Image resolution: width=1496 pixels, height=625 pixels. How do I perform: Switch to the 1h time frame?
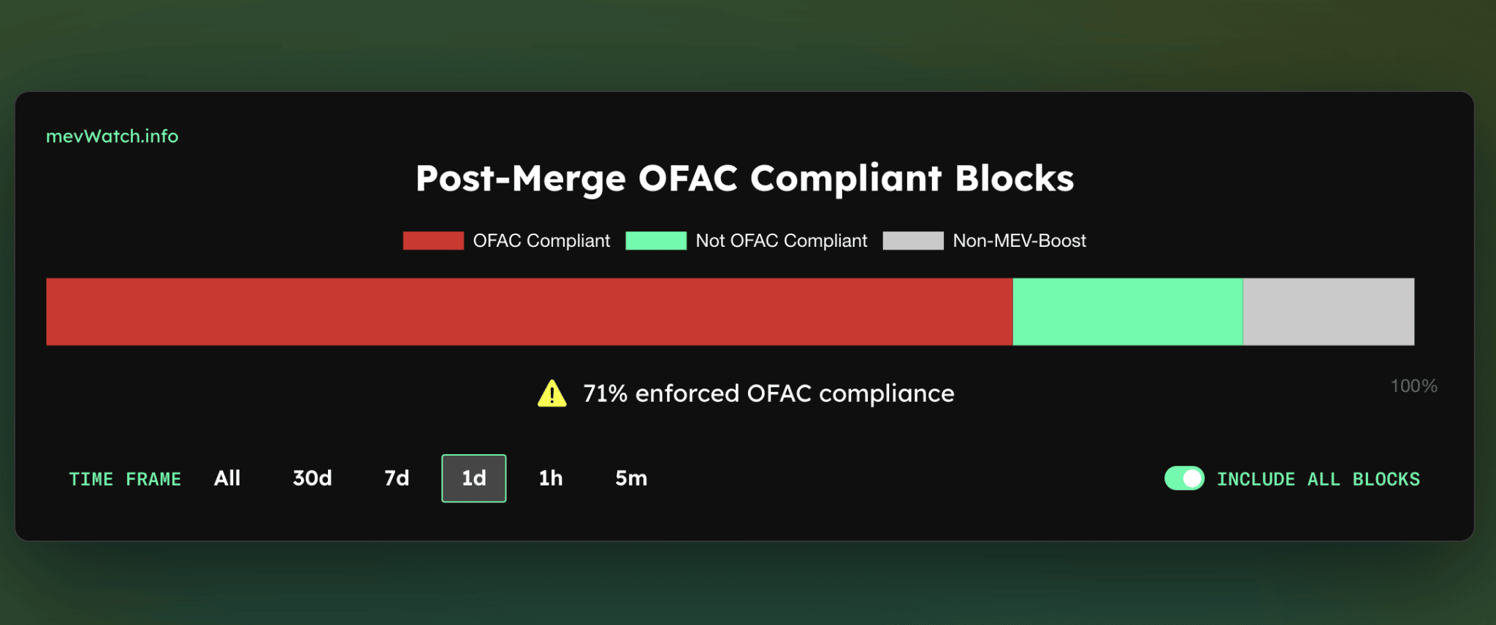(551, 478)
